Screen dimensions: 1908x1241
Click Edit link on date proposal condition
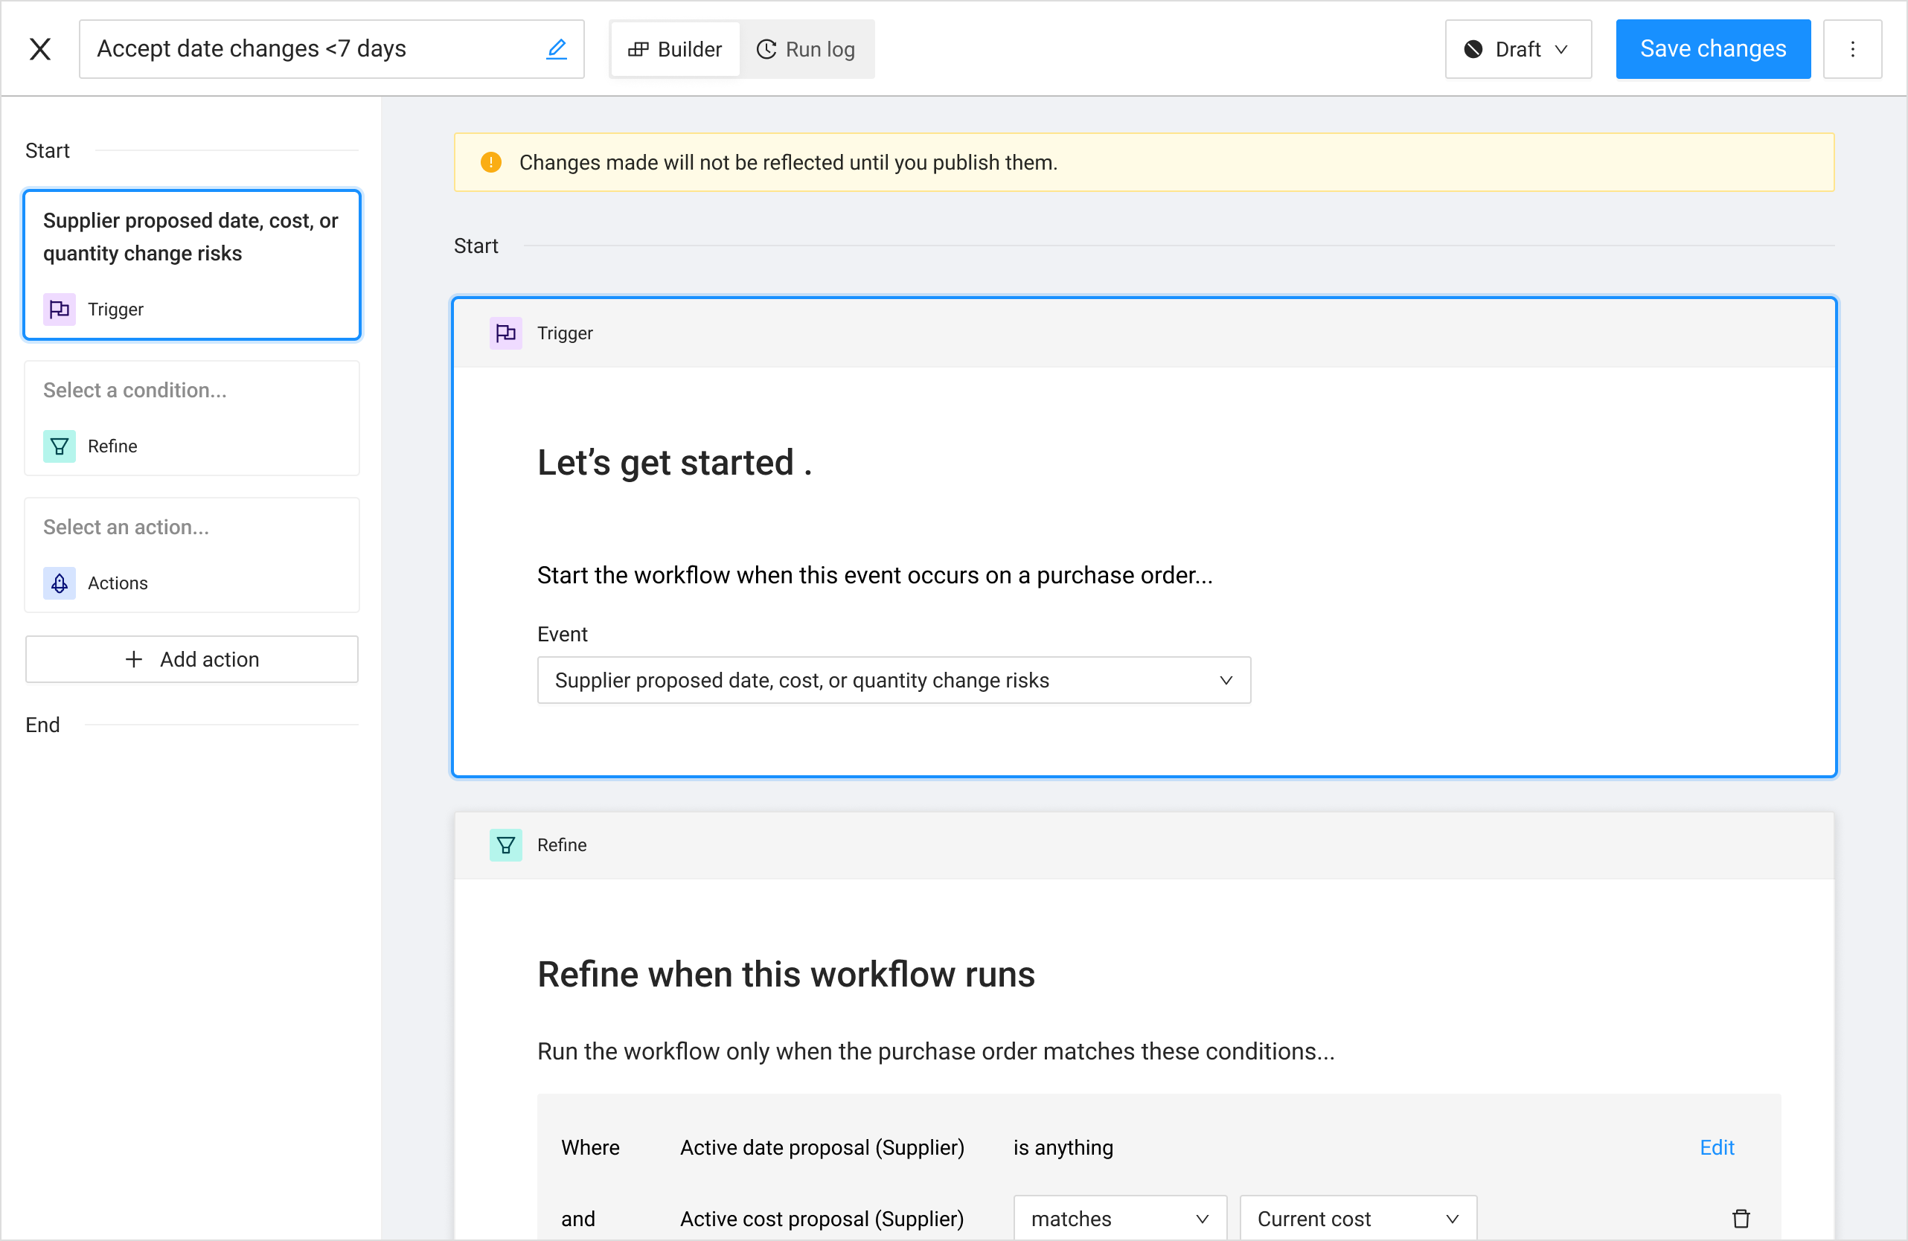(x=1717, y=1147)
